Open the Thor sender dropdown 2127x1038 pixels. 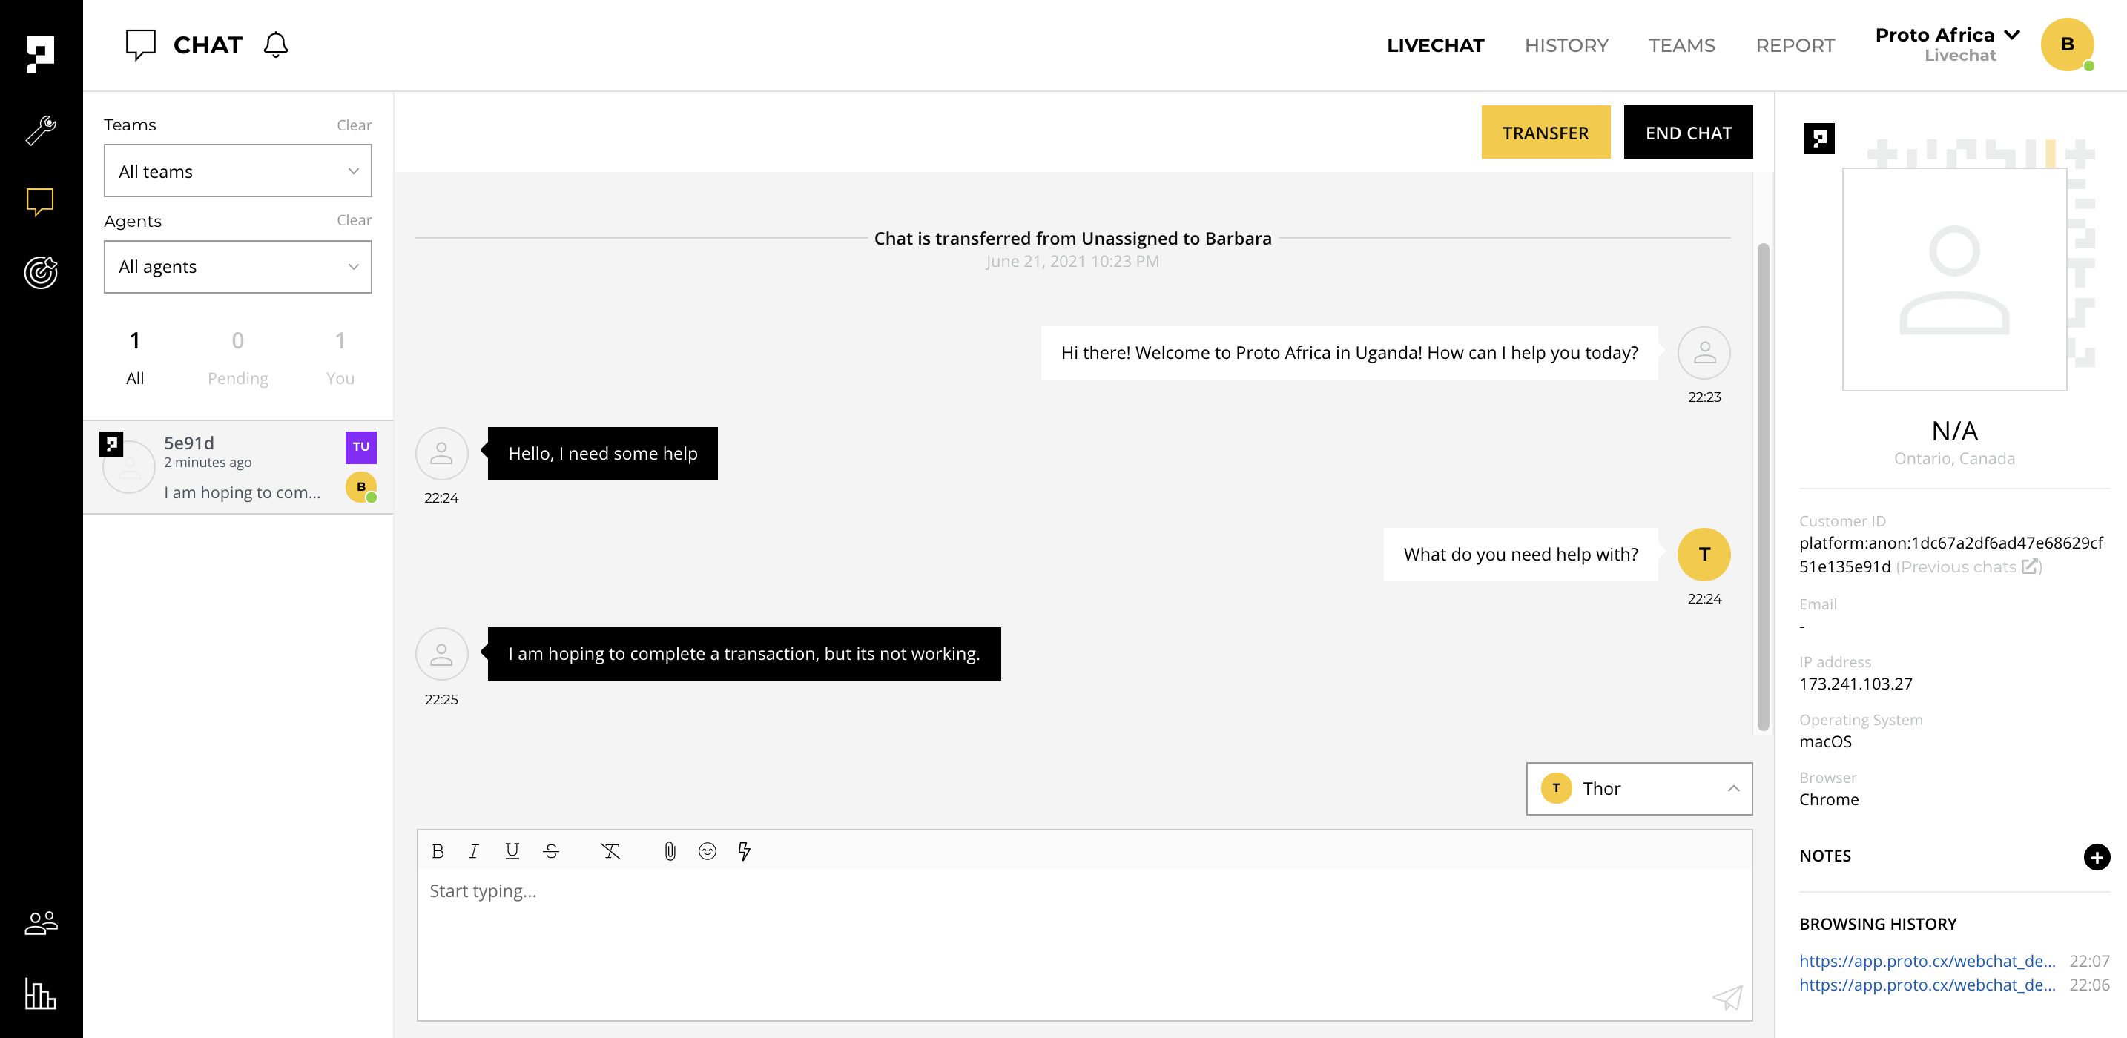coord(1639,789)
